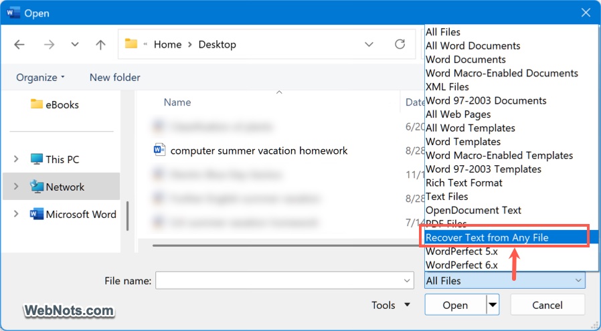Click the Word icon of homework file
This screenshot has width=601, height=331.
(159, 149)
